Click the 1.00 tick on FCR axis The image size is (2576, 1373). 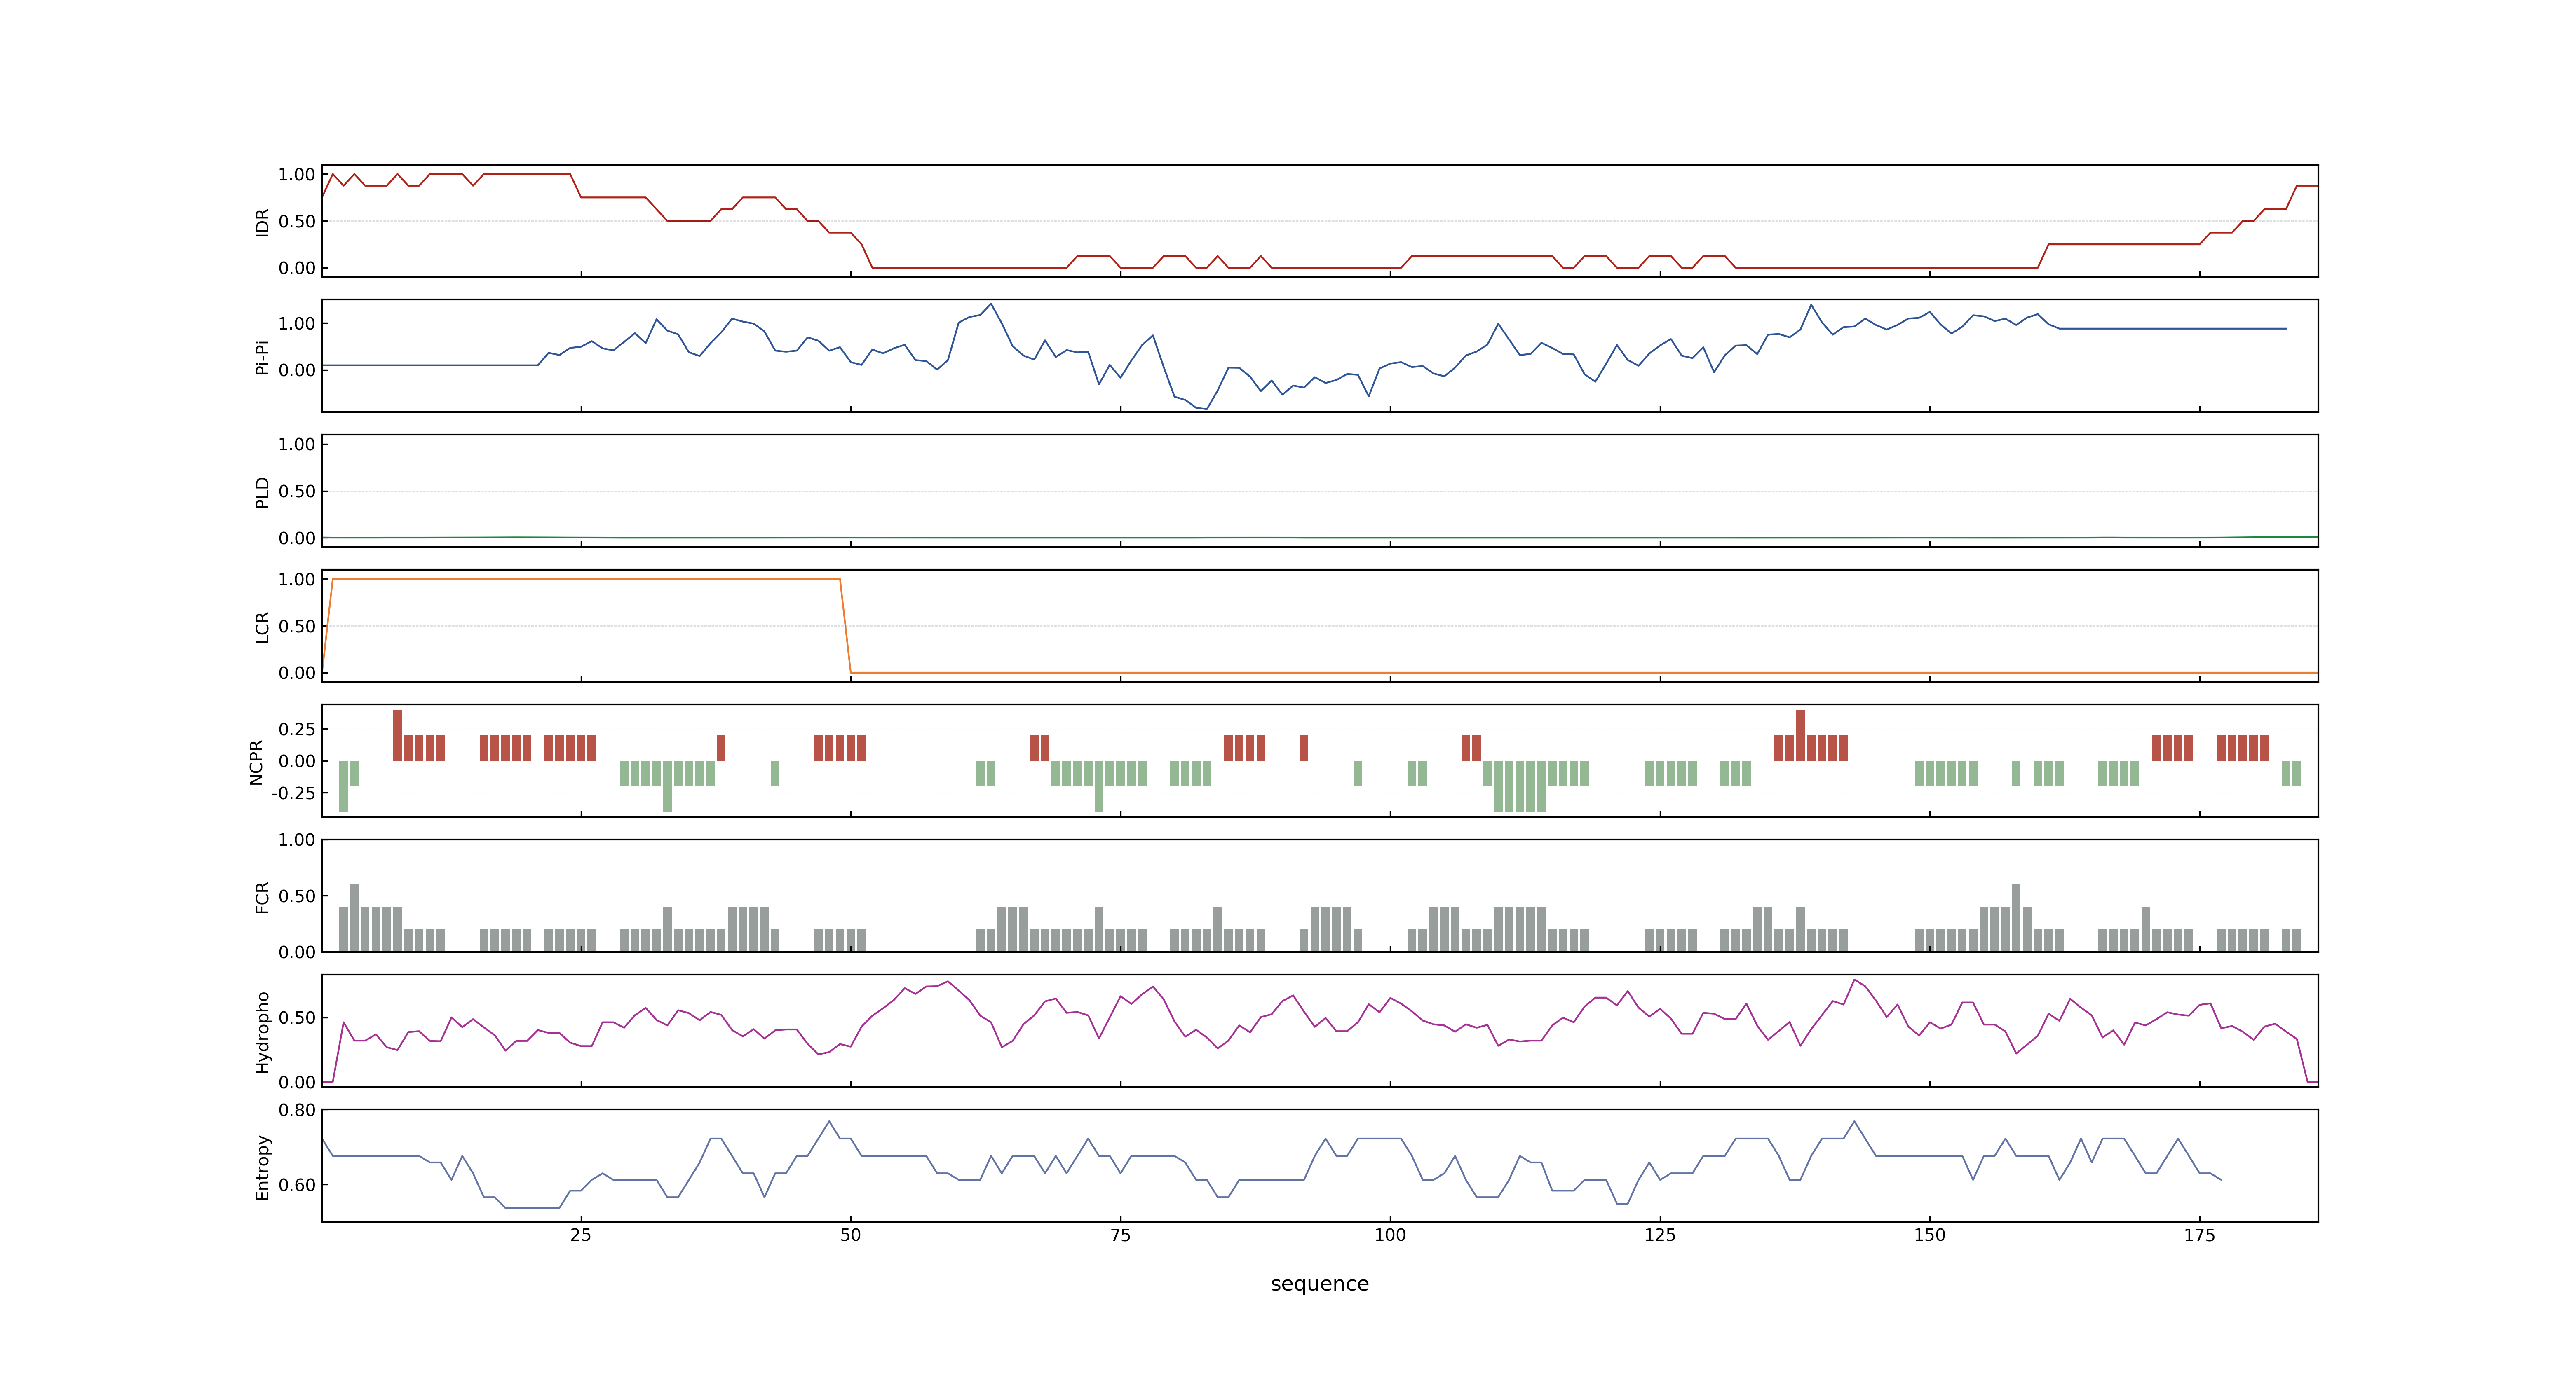[x=297, y=840]
